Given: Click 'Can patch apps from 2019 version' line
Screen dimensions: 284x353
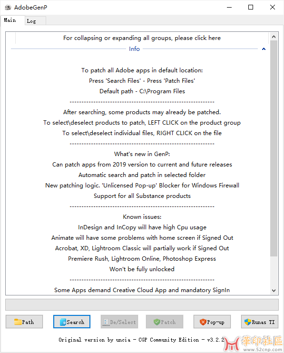Looking at the screenshot, I should (142, 164).
